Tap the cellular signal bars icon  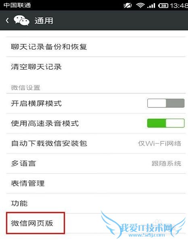(151, 6)
